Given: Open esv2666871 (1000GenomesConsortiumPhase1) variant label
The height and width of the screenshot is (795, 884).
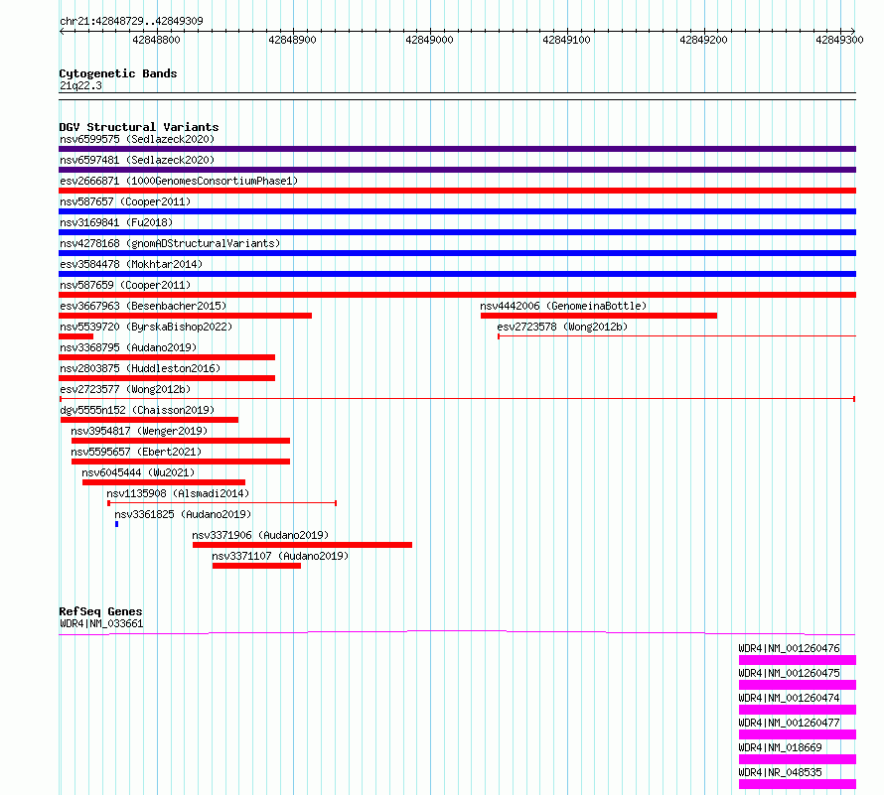Looking at the screenshot, I should [x=179, y=181].
